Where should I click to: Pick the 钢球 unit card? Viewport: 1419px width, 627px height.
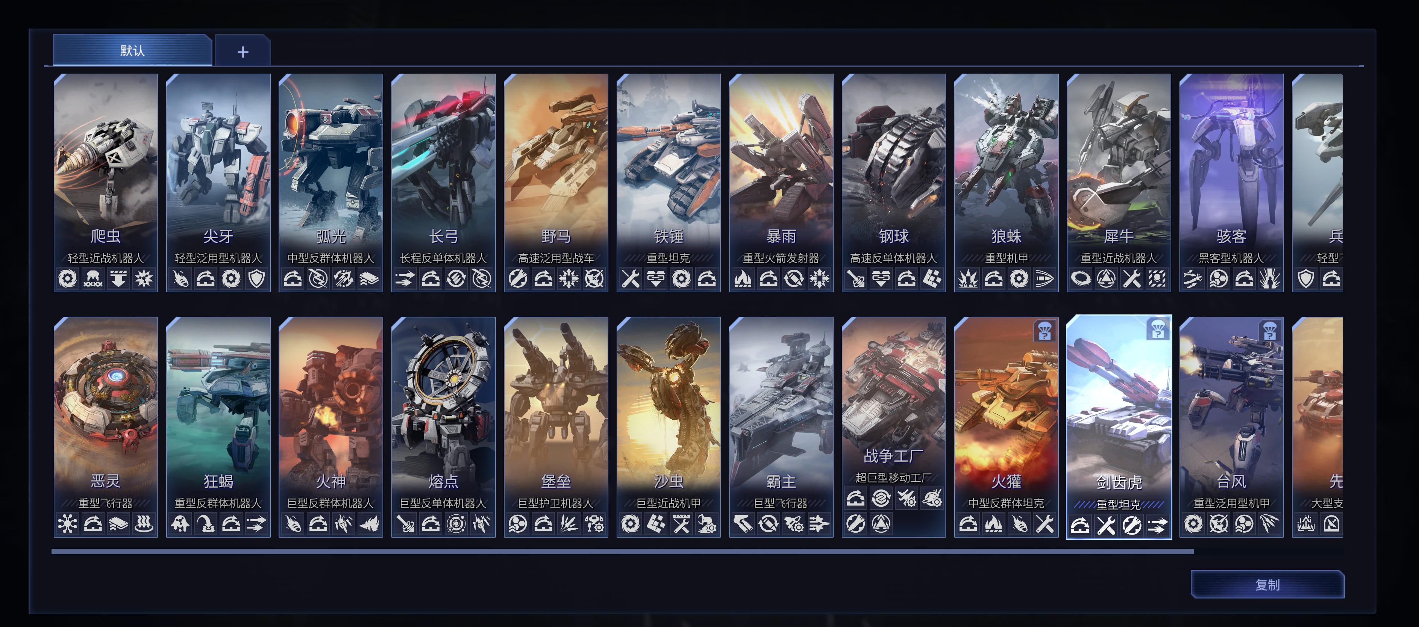point(893,183)
